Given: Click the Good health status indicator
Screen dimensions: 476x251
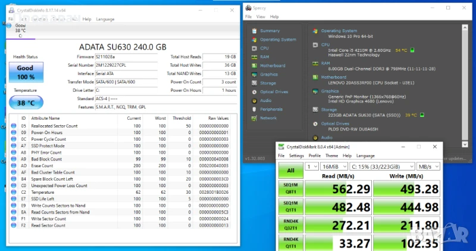Looking at the screenshot, I should click(25, 73).
